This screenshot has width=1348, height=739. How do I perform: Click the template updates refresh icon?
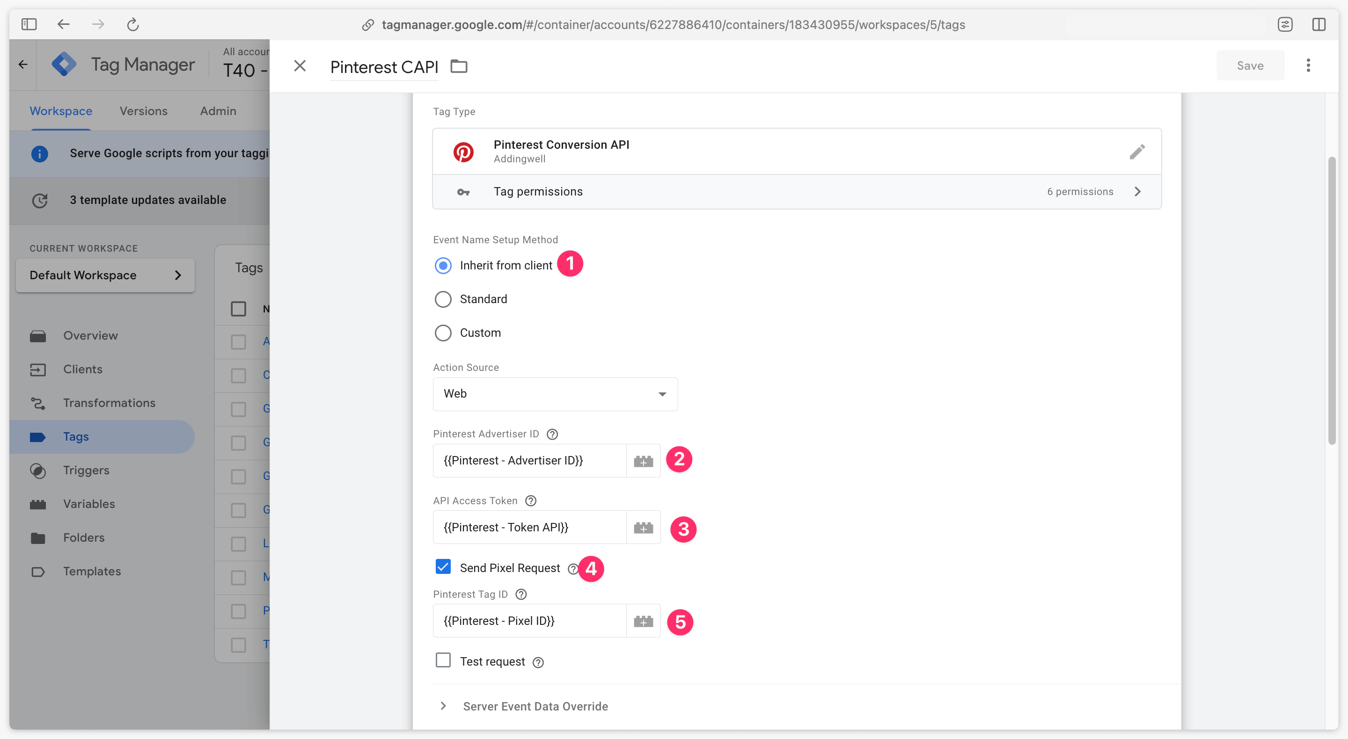[40, 200]
